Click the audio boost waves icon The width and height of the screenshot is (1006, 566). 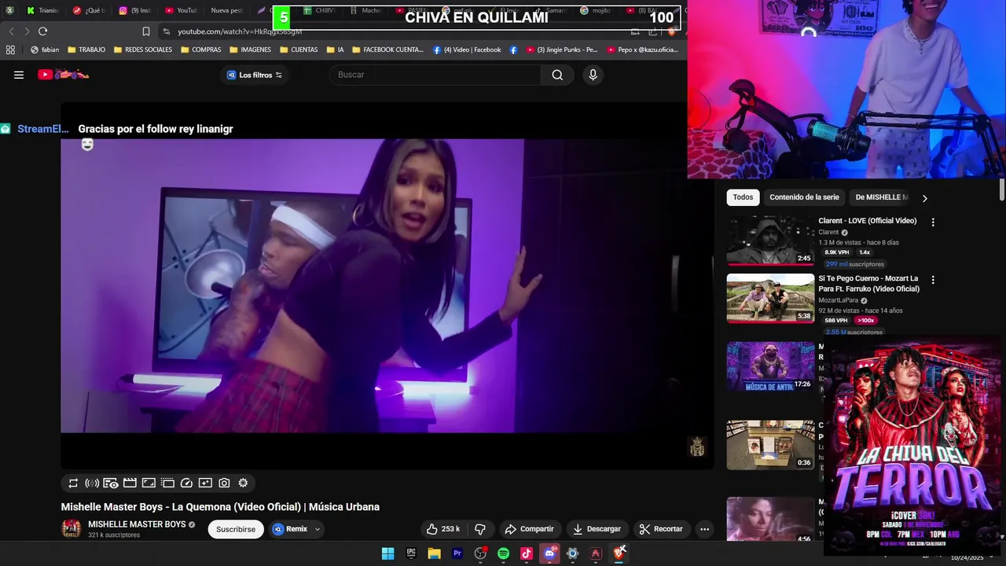(x=92, y=483)
